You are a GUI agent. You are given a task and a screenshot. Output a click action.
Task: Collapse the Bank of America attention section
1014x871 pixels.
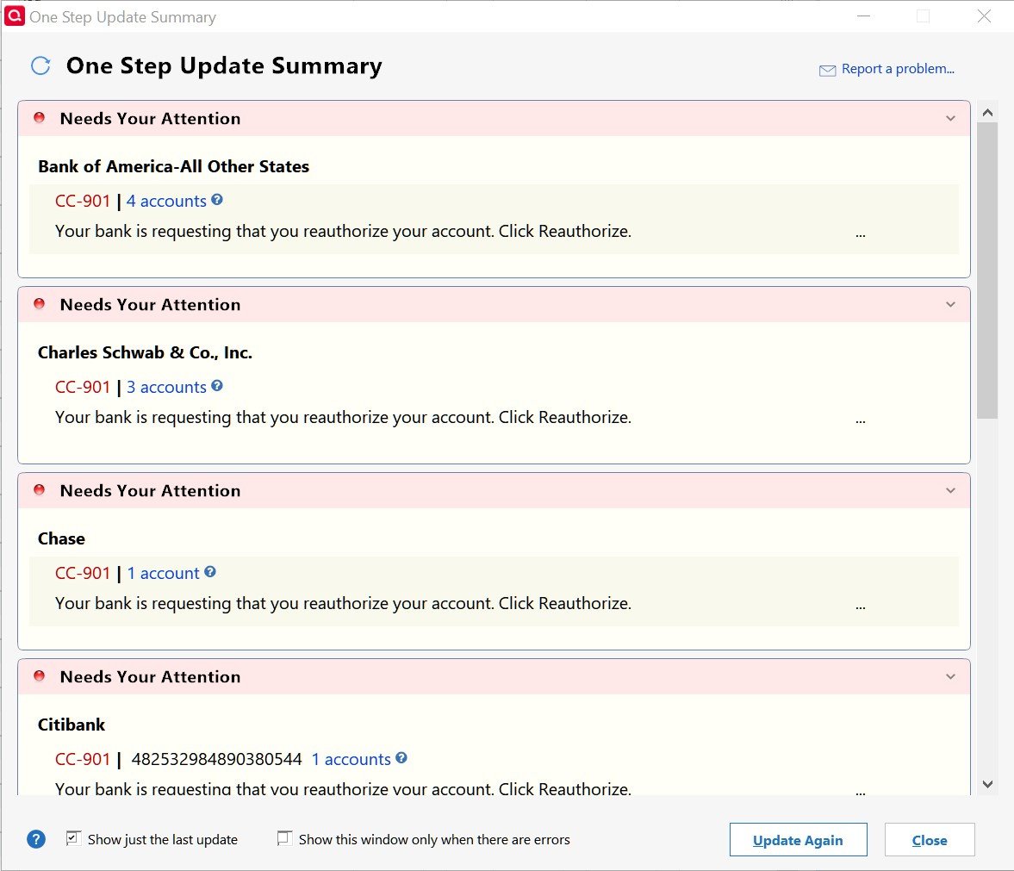click(950, 119)
